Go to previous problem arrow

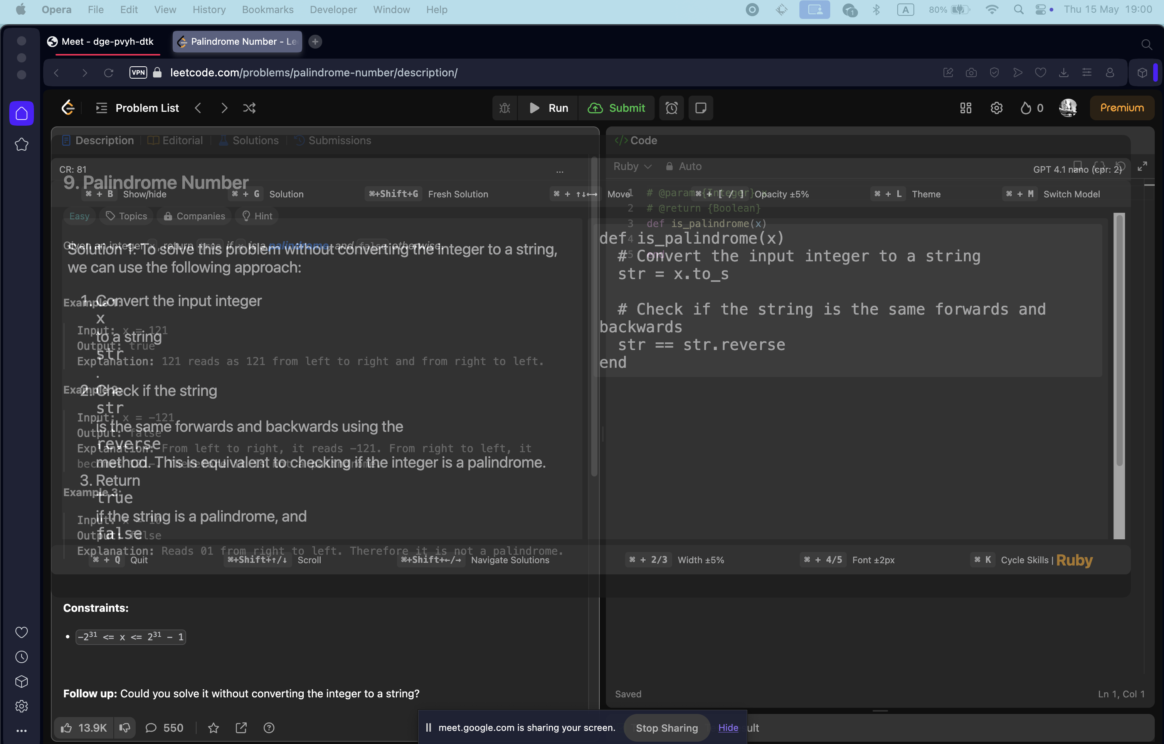pos(198,108)
